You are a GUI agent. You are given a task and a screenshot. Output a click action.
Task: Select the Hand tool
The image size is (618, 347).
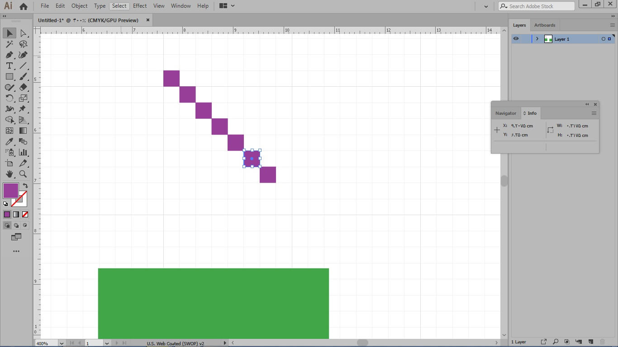coord(9,174)
